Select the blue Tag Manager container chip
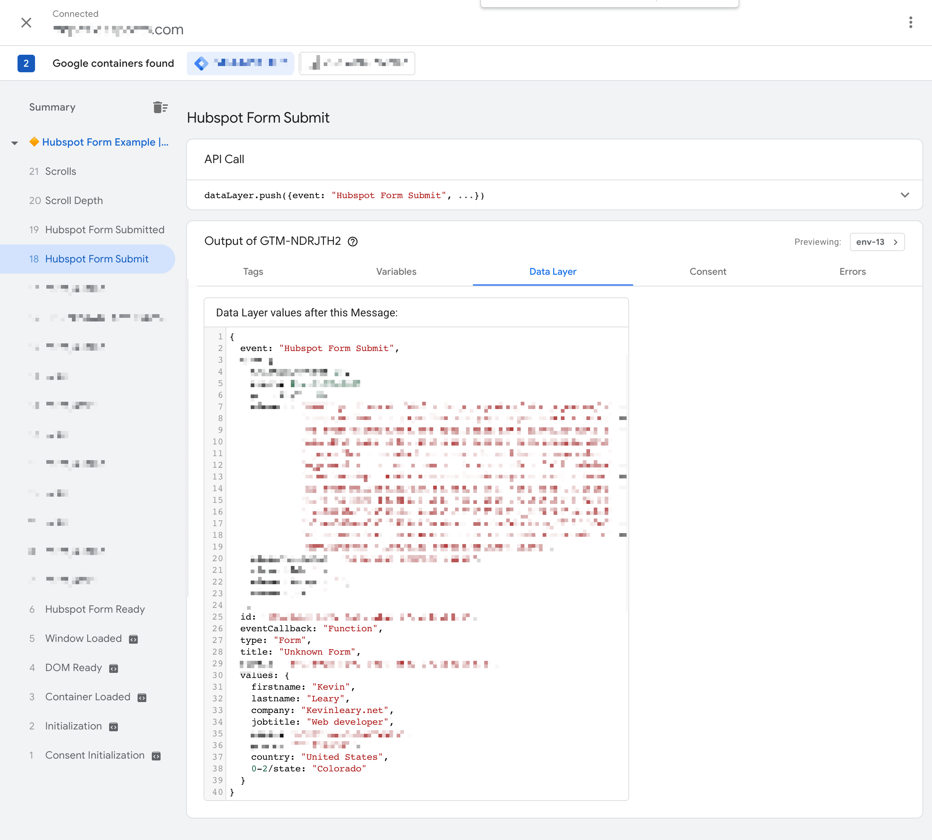The image size is (932, 840). (x=240, y=63)
